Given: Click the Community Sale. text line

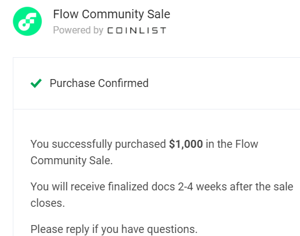Looking at the screenshot, I should coord(71,161).
